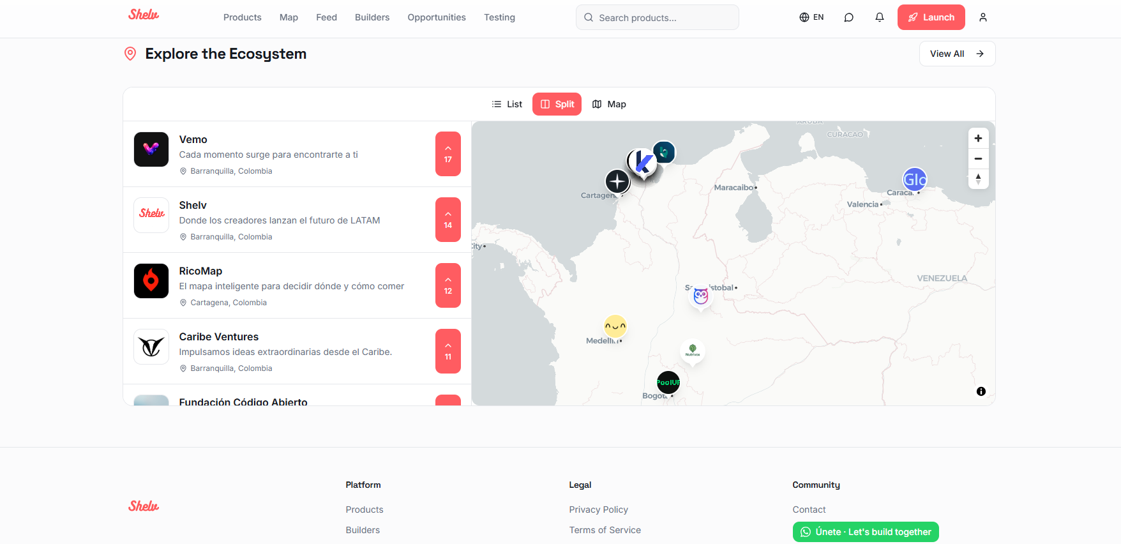Image resolution: width=1121 pixels, height=544 pixels.
Task: Click the RicoMap flame logo thumbnail
Action: pos(151,281)
